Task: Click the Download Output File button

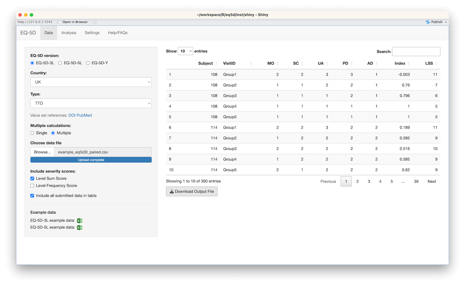Action: 192,192
